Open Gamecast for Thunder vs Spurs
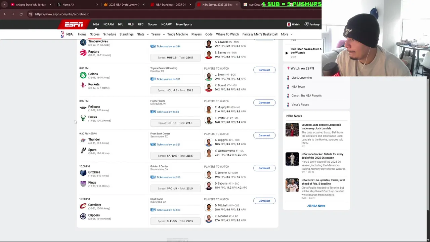Screen dimensions: 430x242 click(264, 135)
